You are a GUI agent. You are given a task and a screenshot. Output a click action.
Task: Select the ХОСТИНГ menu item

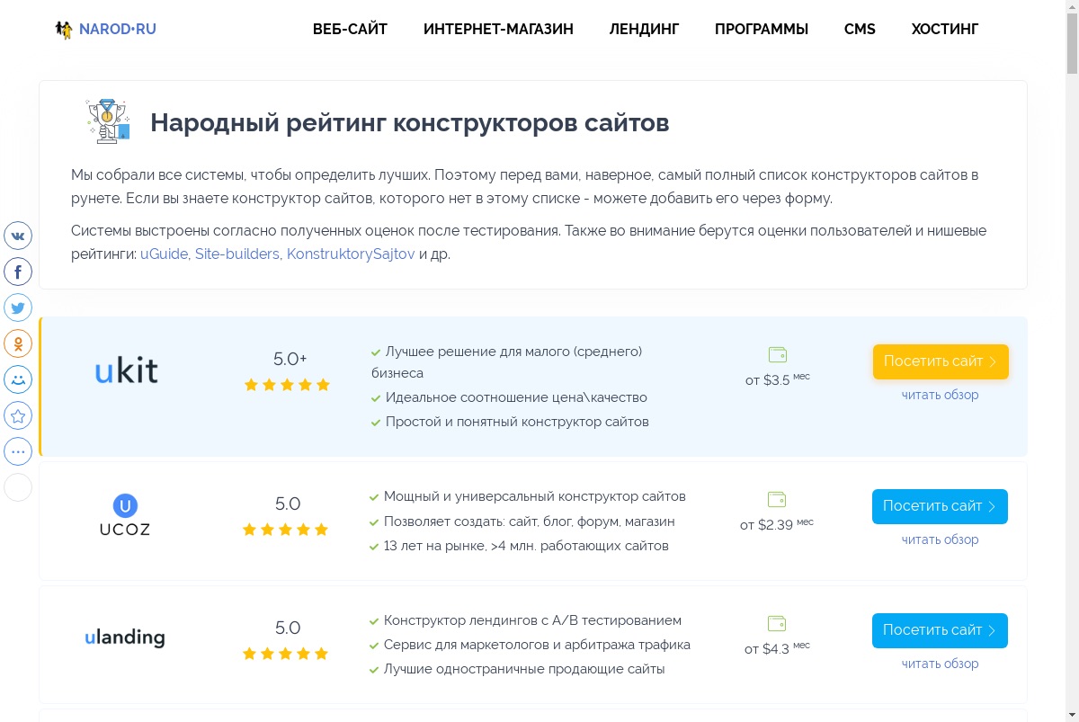coord(945,29)
